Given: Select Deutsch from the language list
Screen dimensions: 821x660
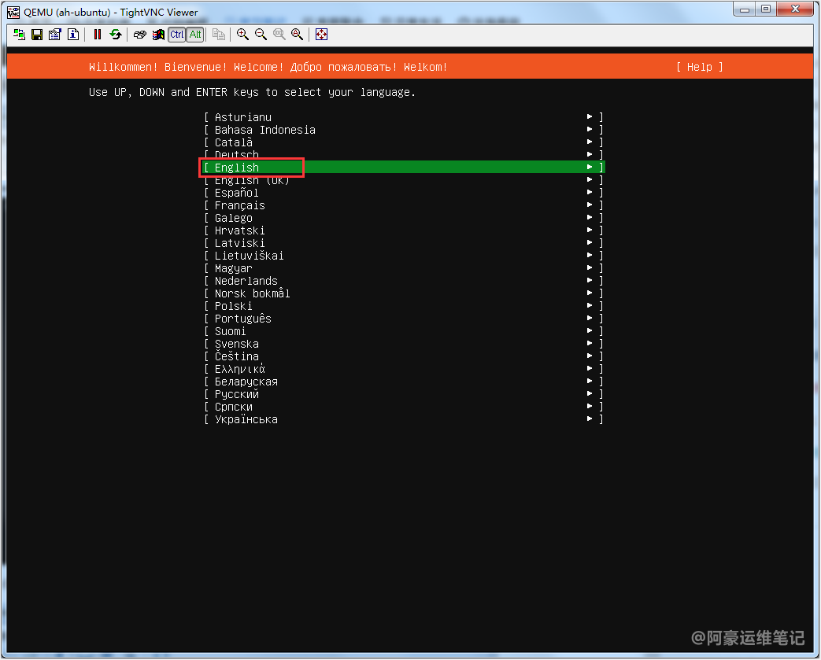Looking at the screenshot, I should (x=237, y=155).
